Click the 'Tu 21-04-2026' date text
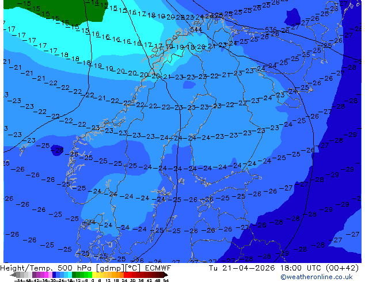The image size is (365, 282). [x=242, y=268]
